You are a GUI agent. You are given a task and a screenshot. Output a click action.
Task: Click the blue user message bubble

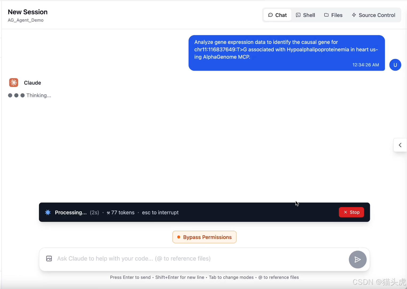click(287, 53)
